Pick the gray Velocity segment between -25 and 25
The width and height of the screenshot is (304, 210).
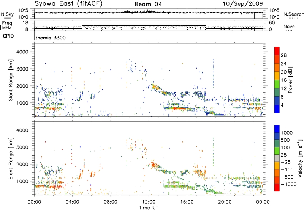point(277,158)
